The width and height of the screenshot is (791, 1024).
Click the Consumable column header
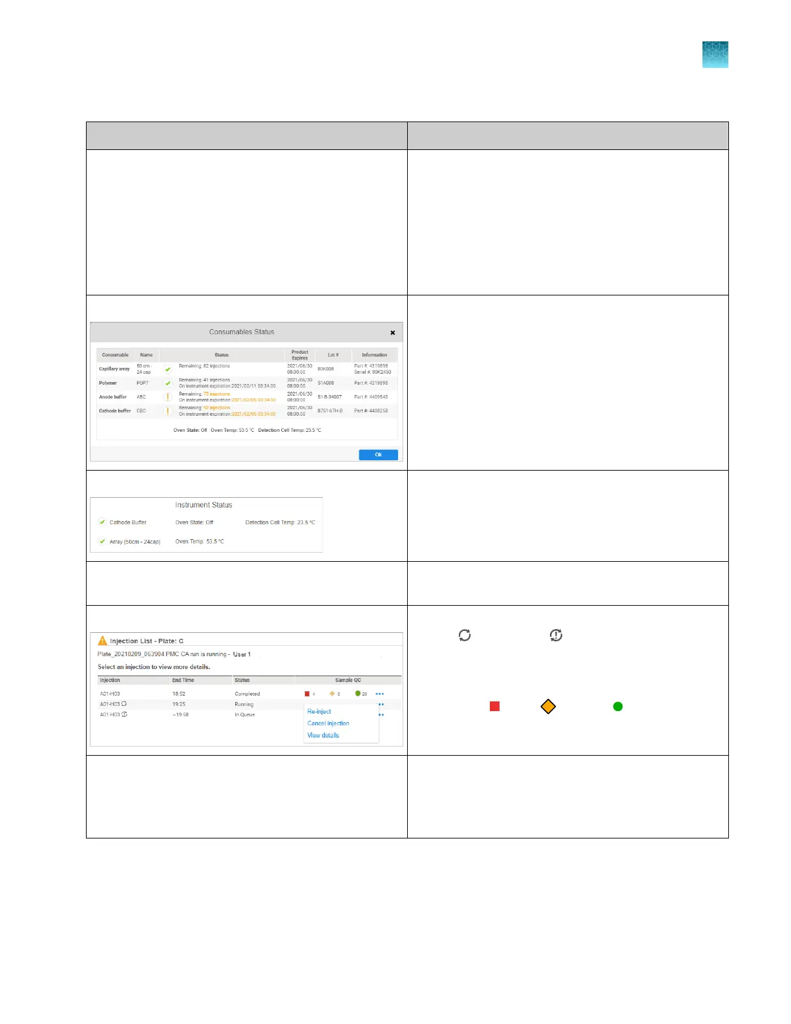[x=115, y=355]
